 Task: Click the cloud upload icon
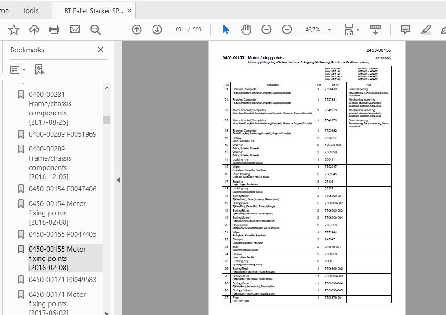tap(34, 30)
